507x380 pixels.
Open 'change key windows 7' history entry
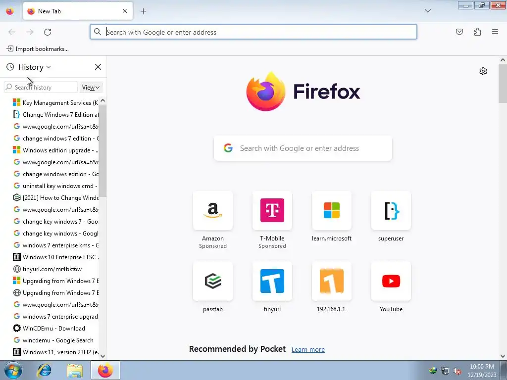click(x=55, y=221)
